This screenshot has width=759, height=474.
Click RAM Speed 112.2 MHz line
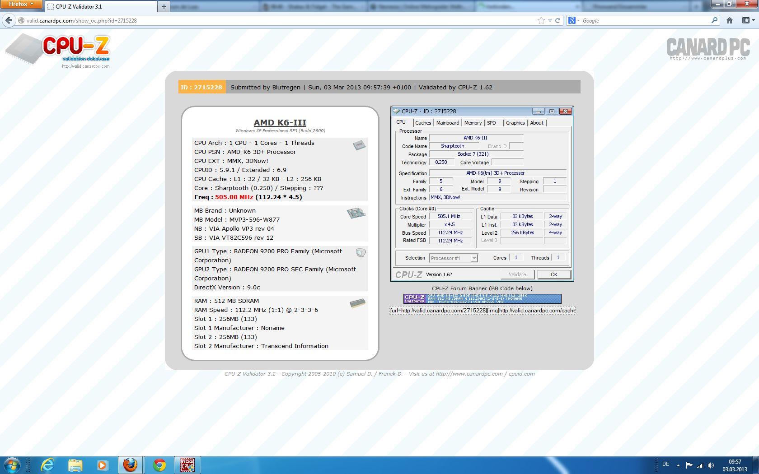(256, 310)
